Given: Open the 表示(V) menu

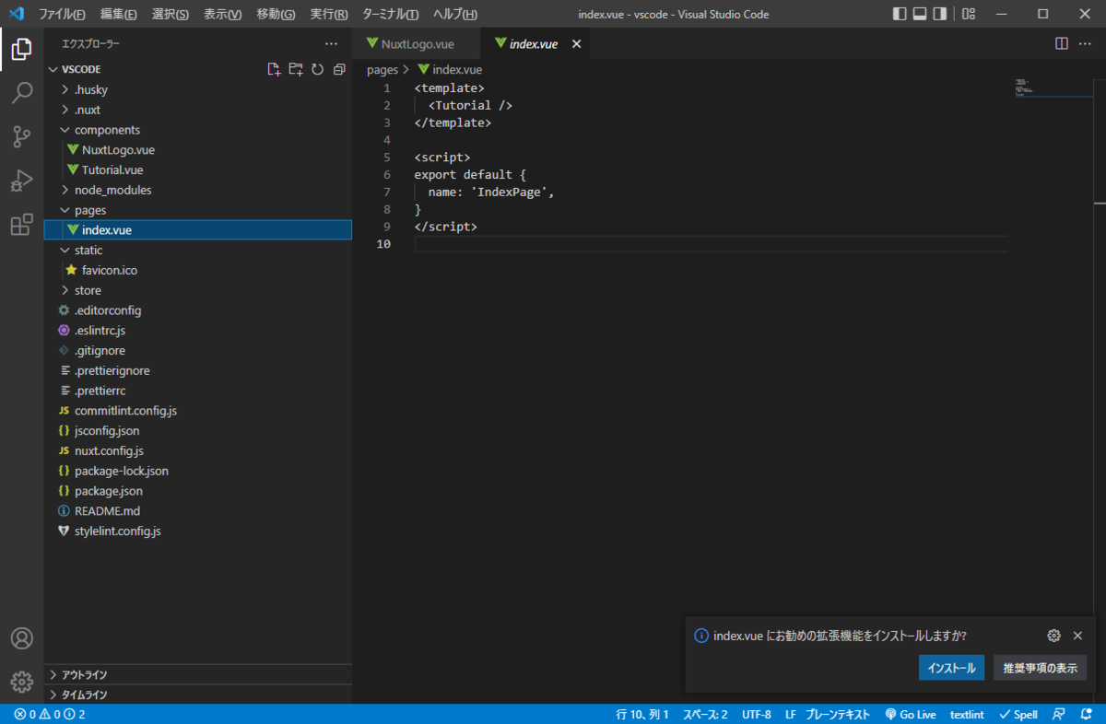Looking at the screenshot, I should pyautogui.click(x=223, y=14).
